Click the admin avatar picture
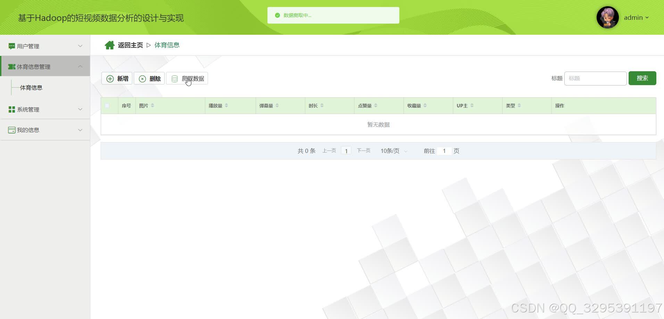The width and height of the screenshot is (664, 319). 608,17
